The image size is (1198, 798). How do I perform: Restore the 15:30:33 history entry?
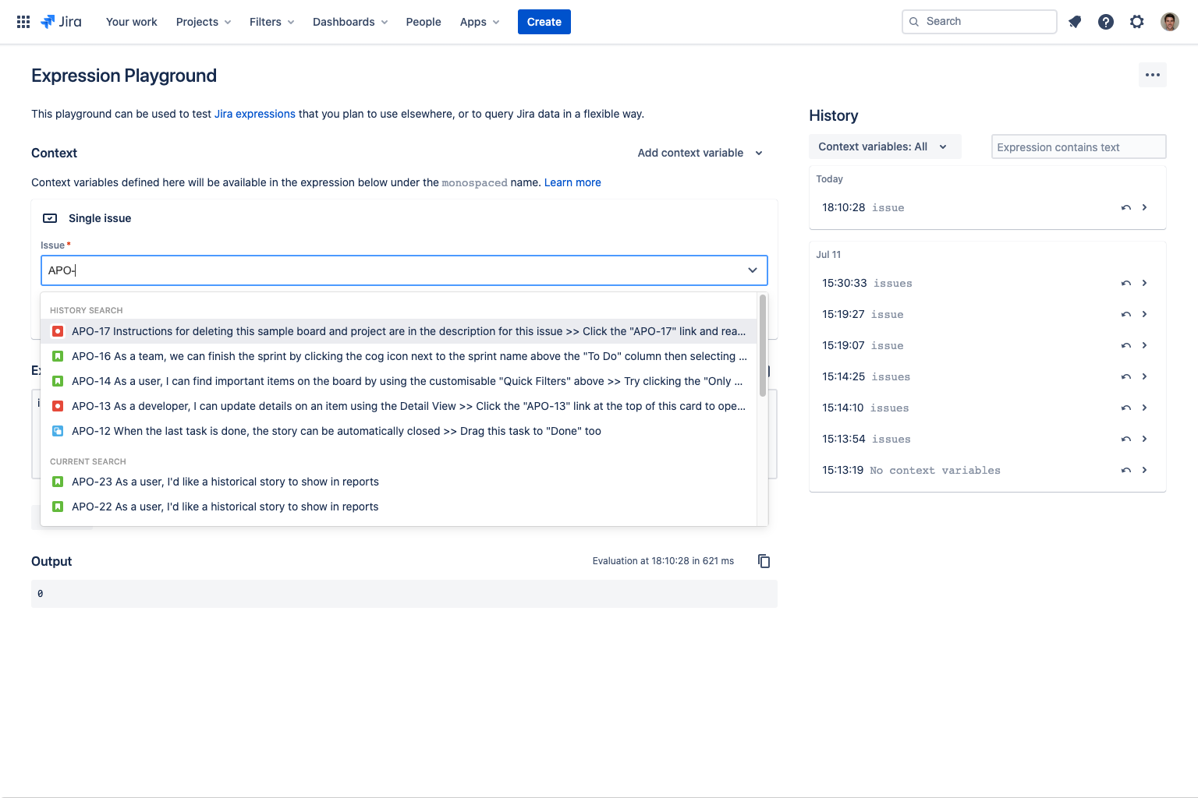pos(1126,283)
